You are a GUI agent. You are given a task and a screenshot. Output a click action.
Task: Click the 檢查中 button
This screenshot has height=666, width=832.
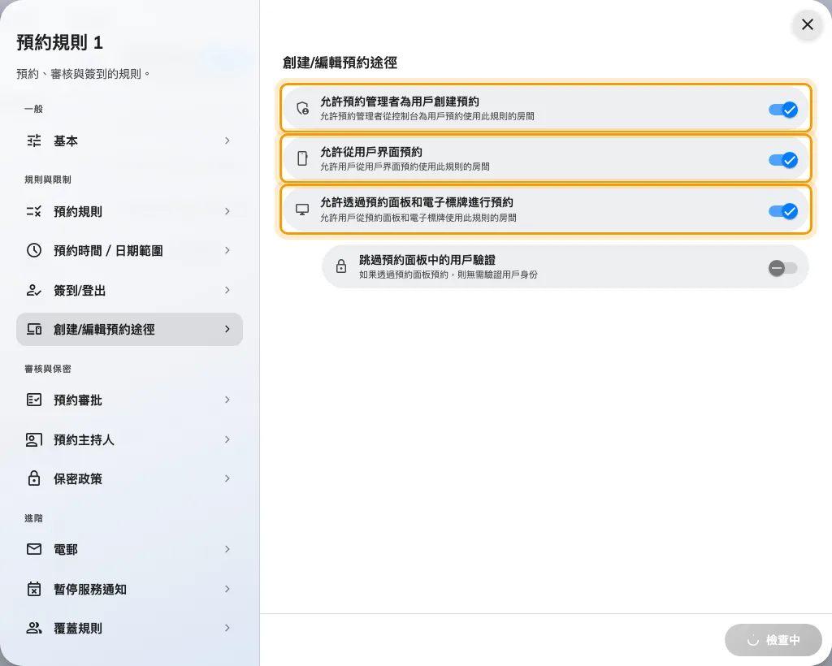pos(773,640)
